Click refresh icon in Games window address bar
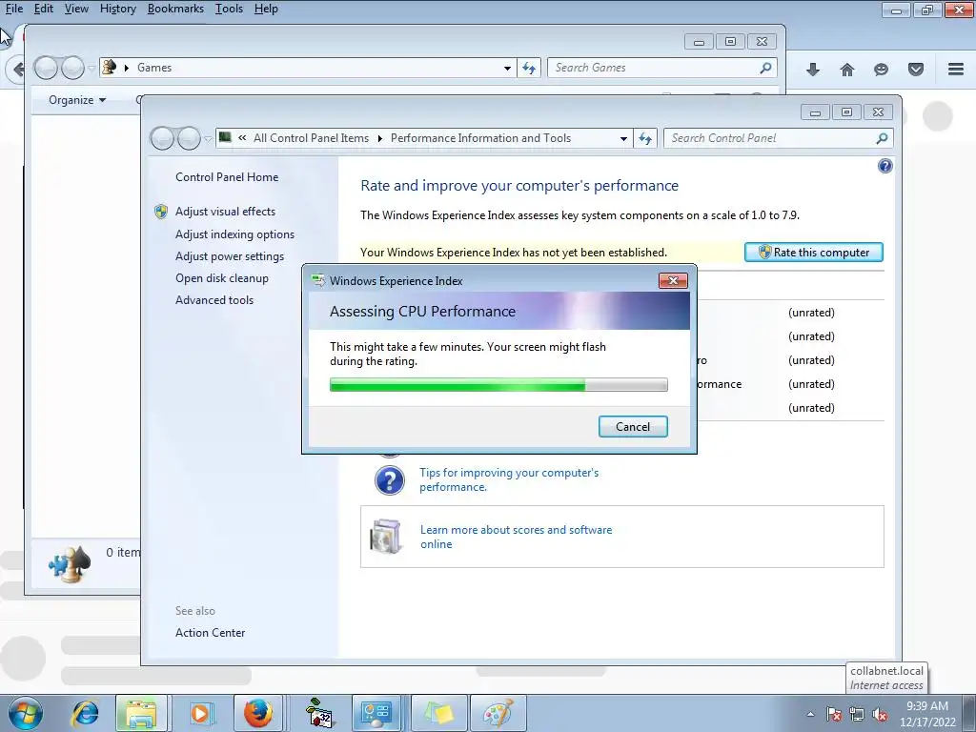Viewport: 976px width, 732px height. 528,68
